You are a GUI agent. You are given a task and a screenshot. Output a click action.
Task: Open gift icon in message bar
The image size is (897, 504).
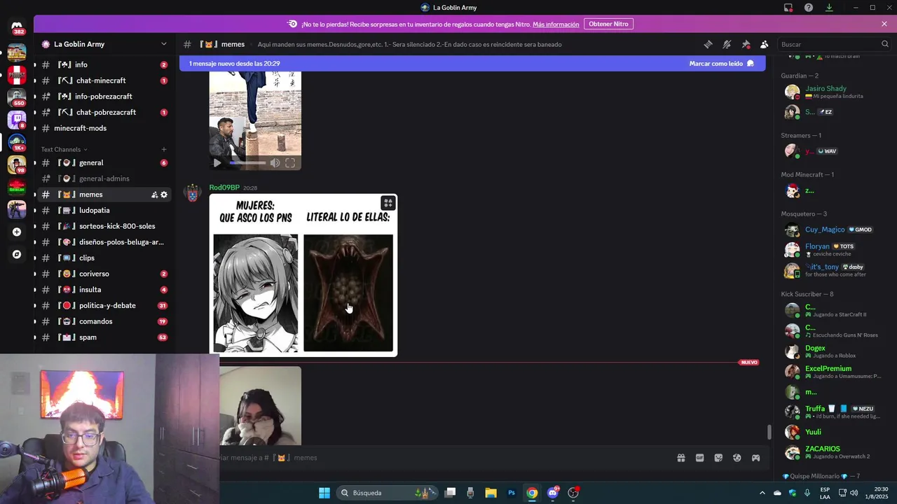click(680, 458)
